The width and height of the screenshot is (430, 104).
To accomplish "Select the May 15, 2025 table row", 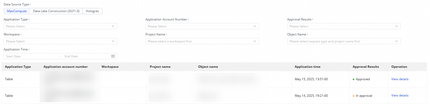I will pos(311,79).
